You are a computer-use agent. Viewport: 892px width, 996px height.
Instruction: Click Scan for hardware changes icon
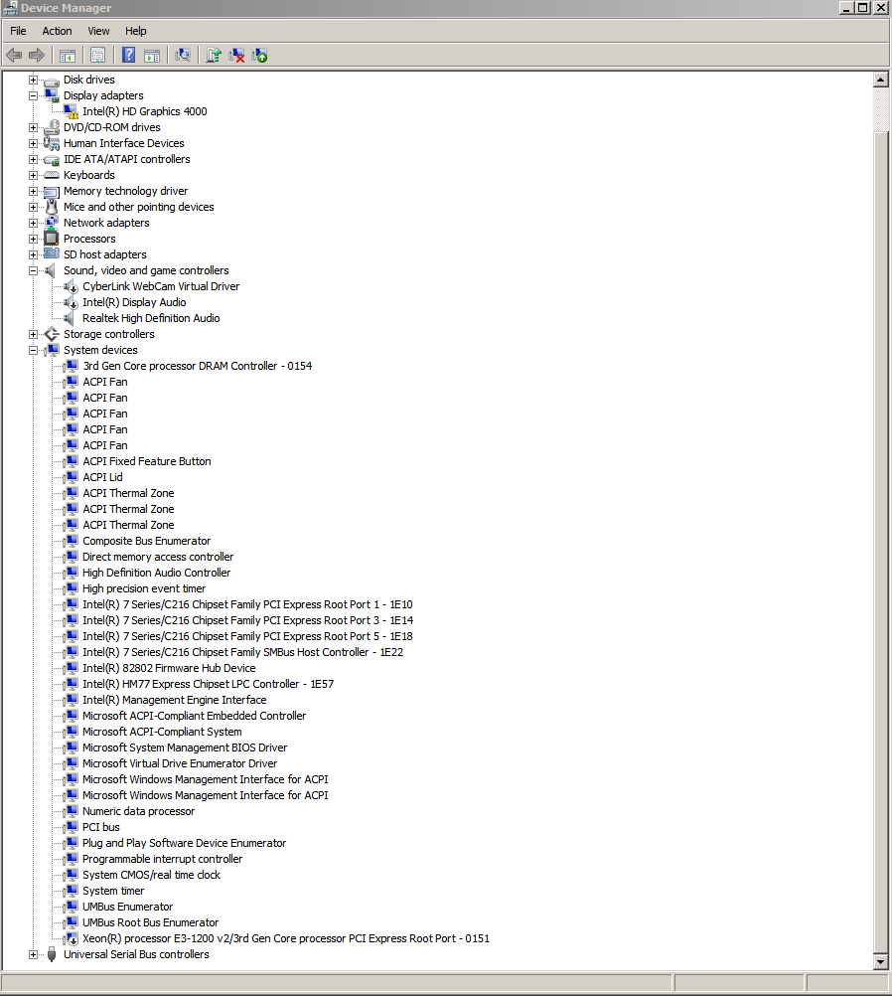point(182,56)
